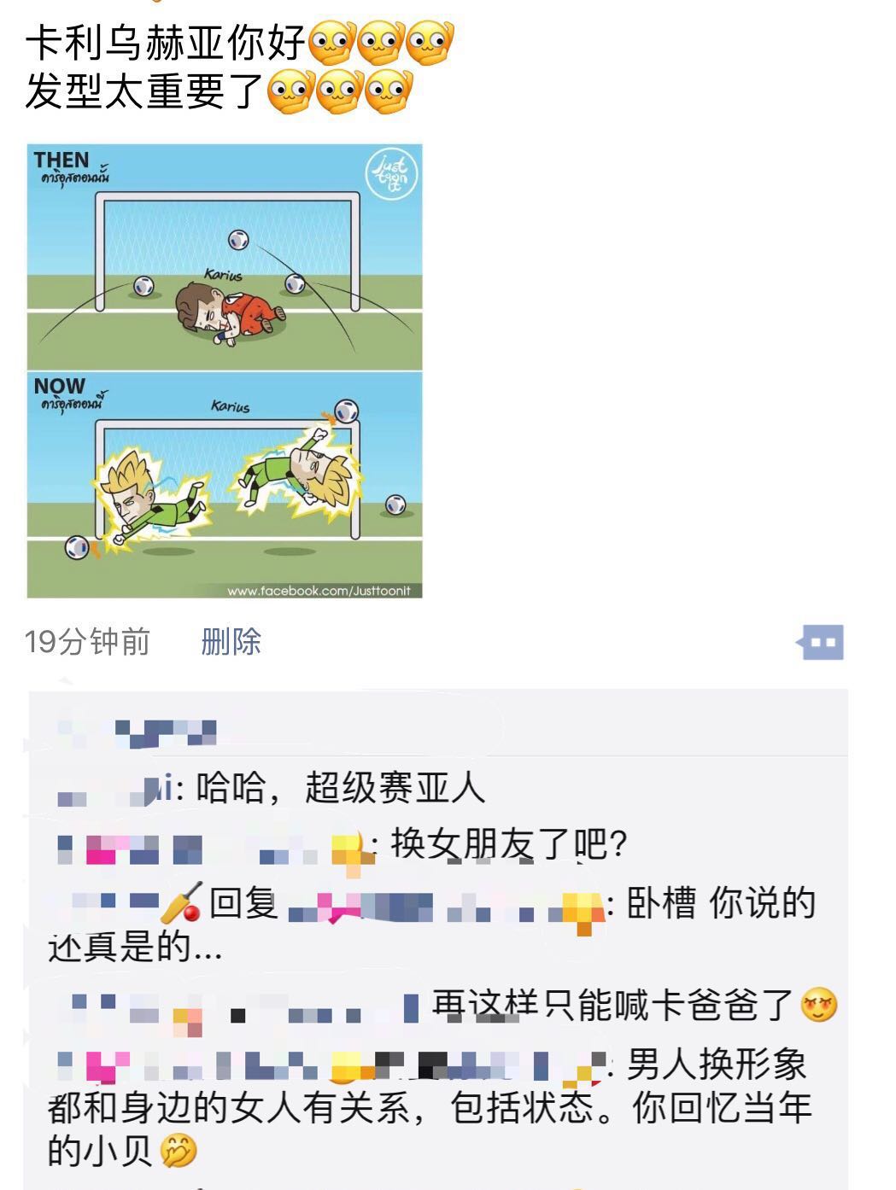
Task: Tap the comment 再这样只能喊卡爸爸了
Action: click(613, 1005)
